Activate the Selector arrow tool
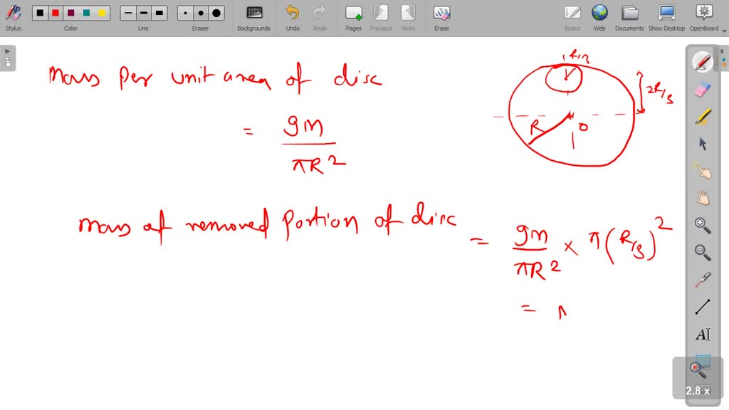The width and height of the screenshot is (729, 410). pos(702,143)
